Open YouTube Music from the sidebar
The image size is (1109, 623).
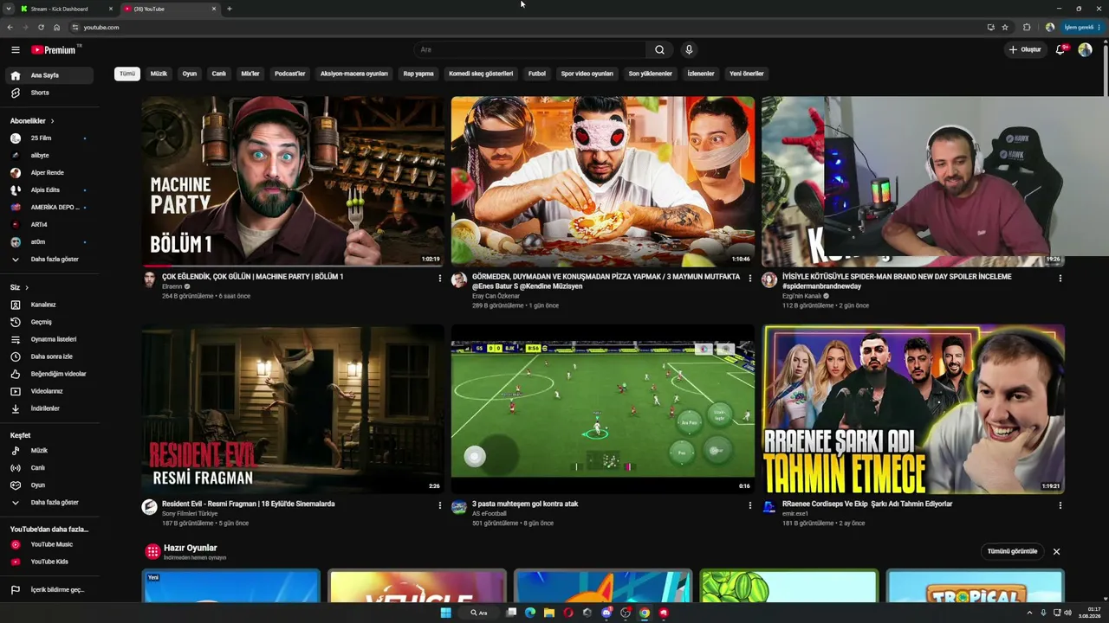(49, 544)
